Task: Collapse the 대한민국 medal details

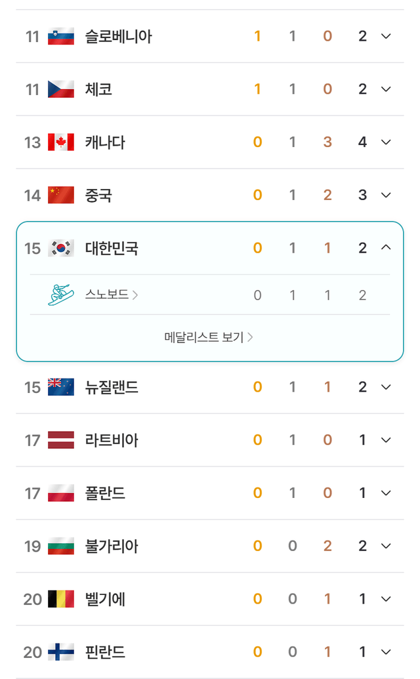Action: click(386, 248)
